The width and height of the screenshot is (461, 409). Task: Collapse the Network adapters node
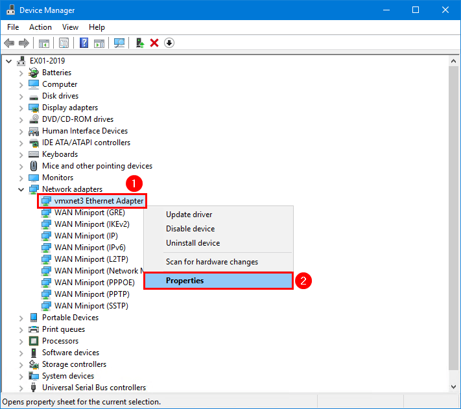coord(21,189)
